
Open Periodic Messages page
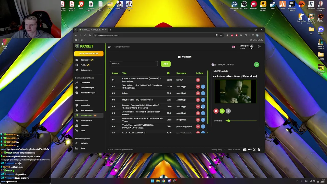pyautogui.click(x=88, y=93)
